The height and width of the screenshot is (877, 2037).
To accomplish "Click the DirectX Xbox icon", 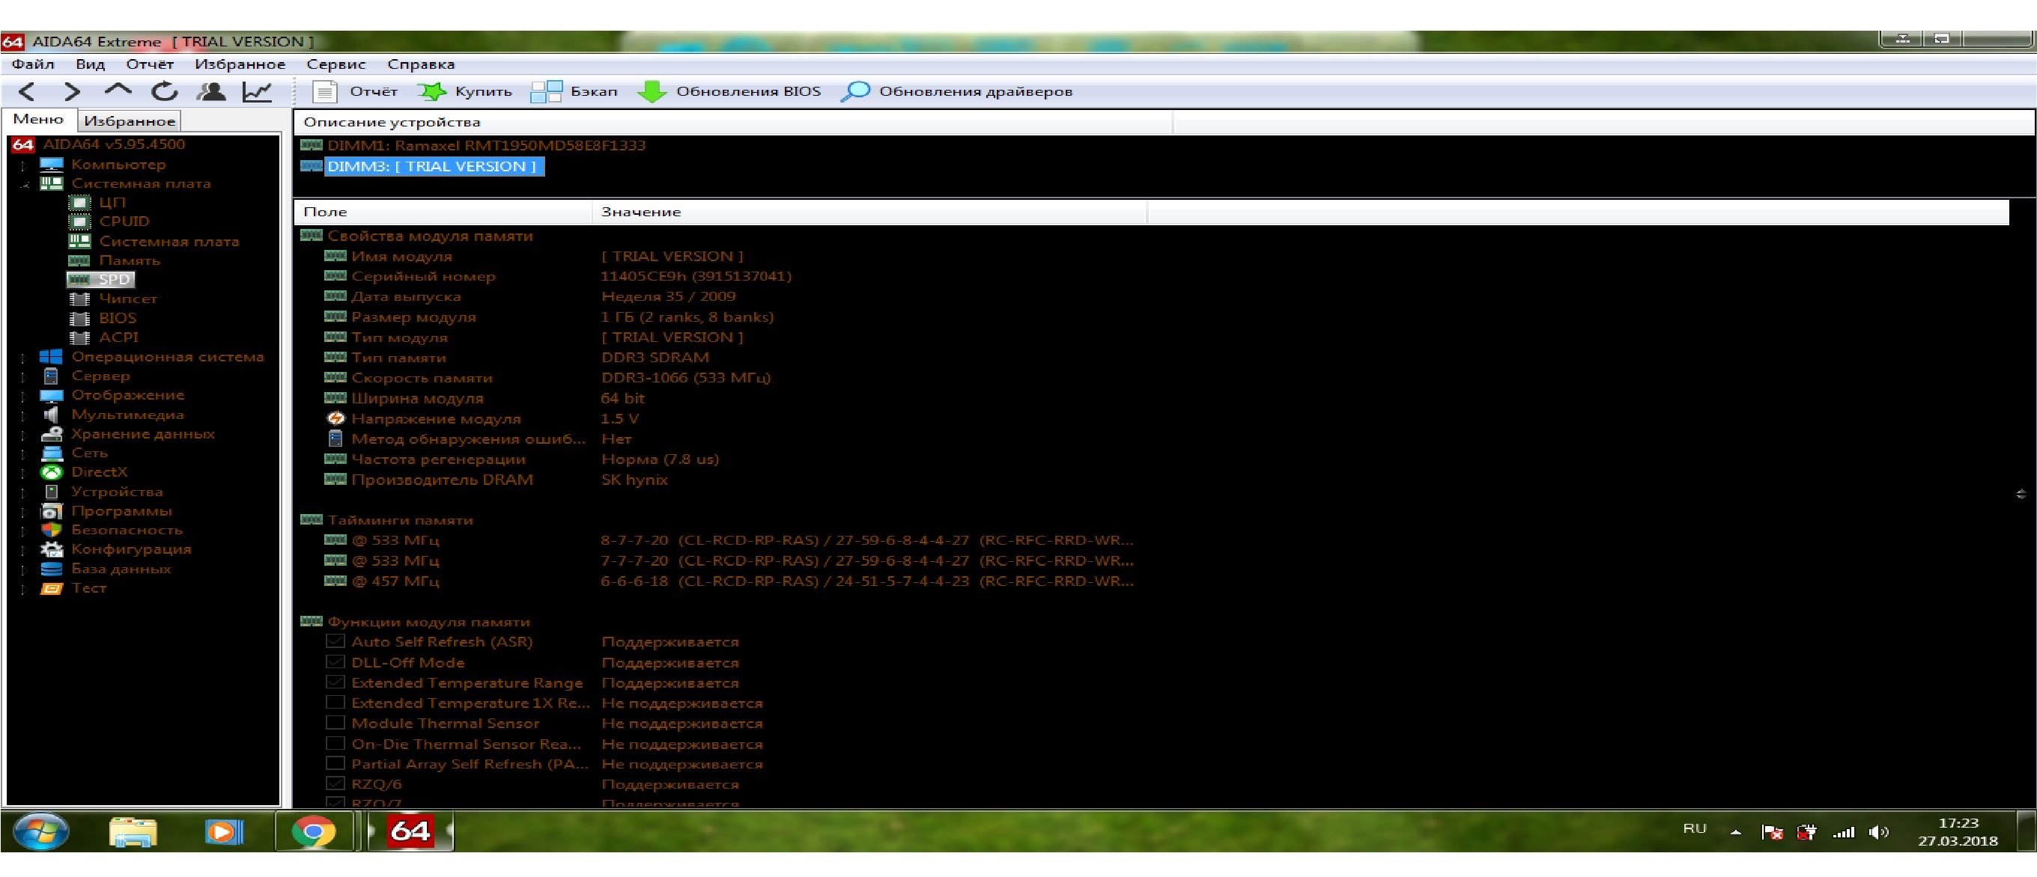I will click(52, 472).
